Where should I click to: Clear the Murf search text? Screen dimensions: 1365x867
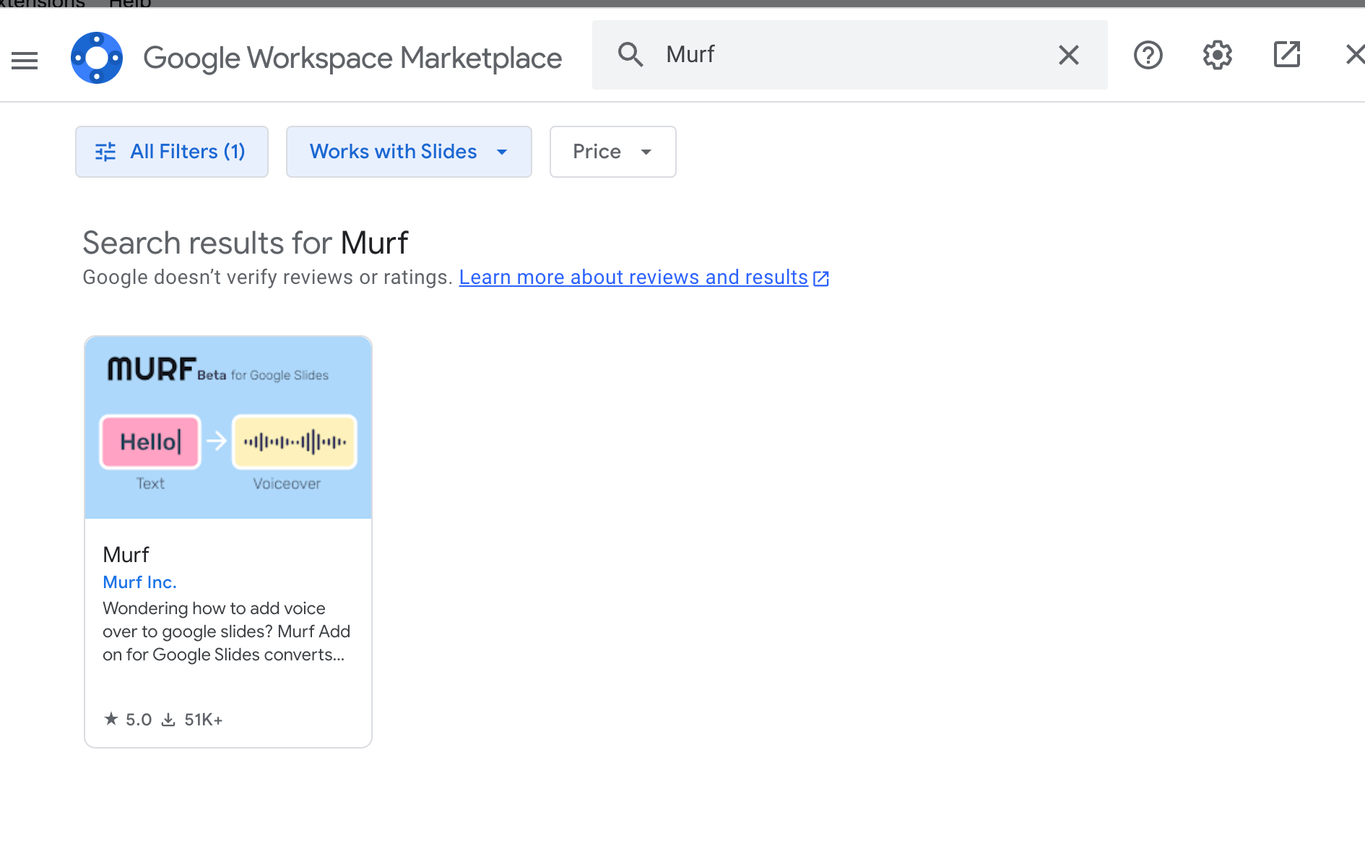(1068, 55)
